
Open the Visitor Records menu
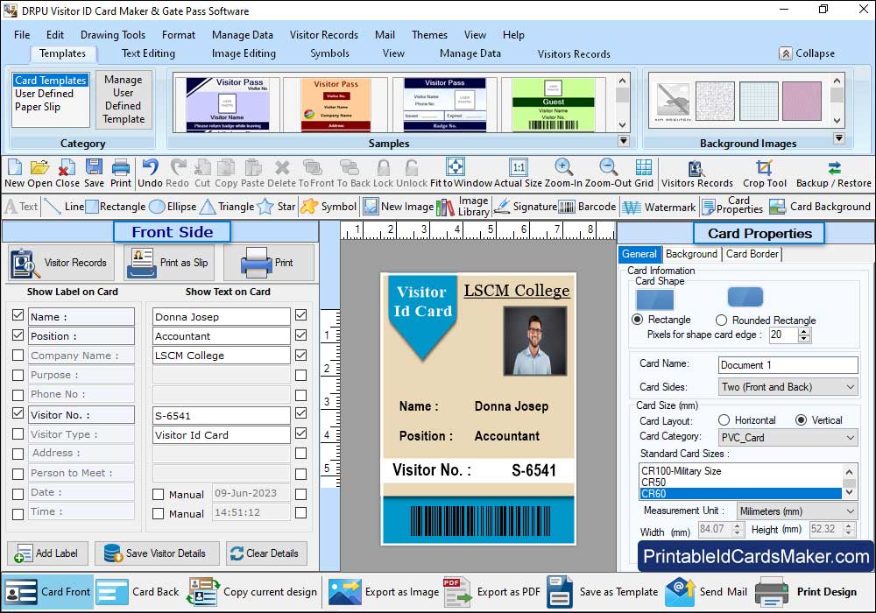coord(324,35)
